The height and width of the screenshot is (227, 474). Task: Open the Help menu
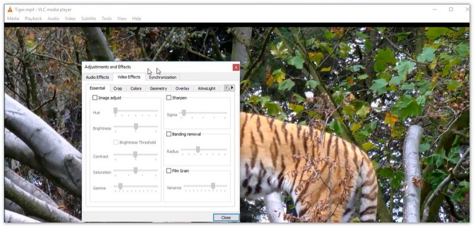(137, 18)
